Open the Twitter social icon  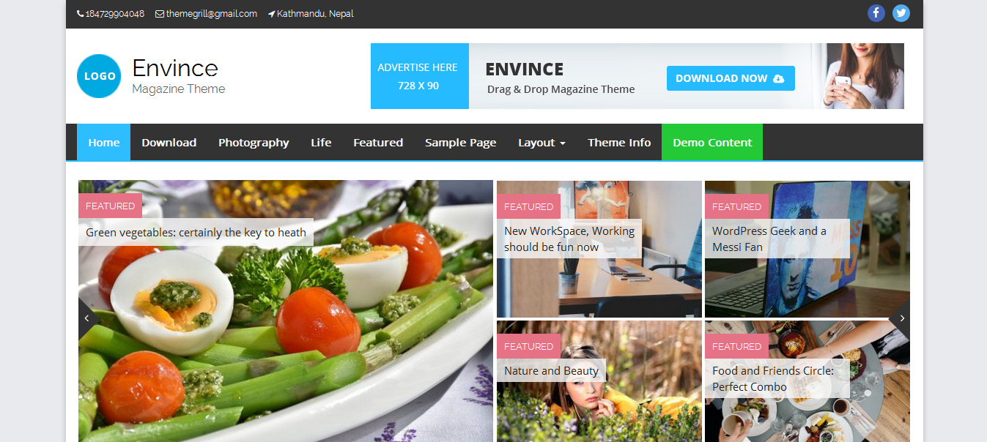(901, 13)
